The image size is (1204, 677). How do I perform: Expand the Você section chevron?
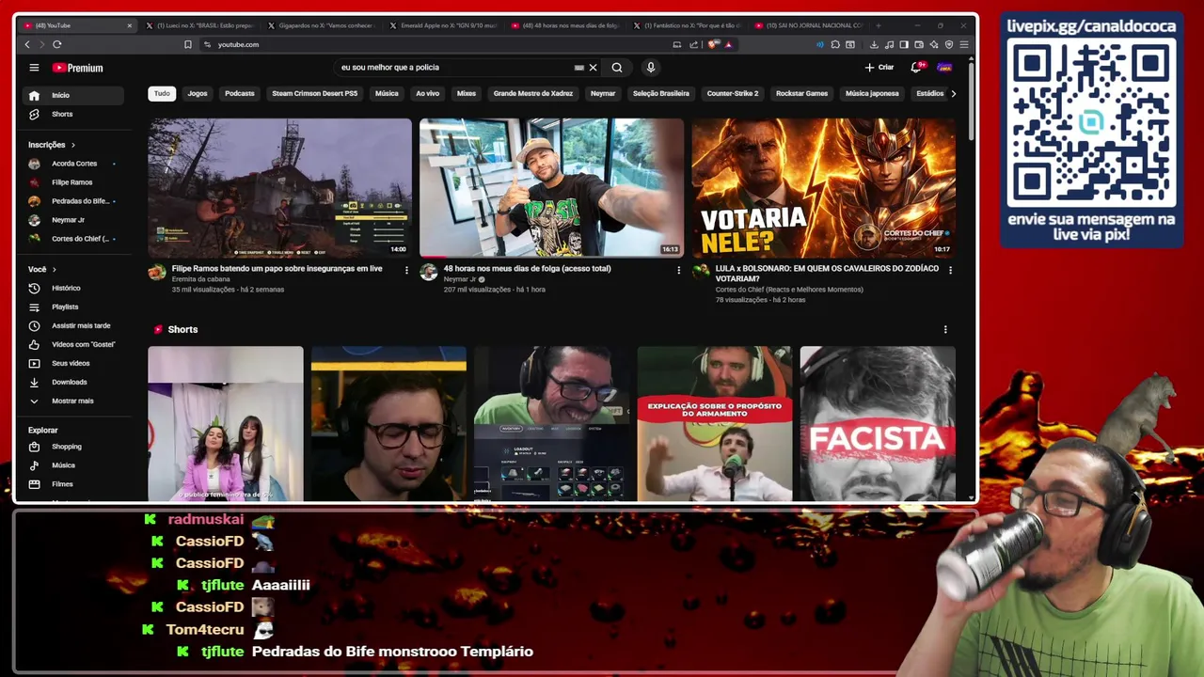(54, 269)
